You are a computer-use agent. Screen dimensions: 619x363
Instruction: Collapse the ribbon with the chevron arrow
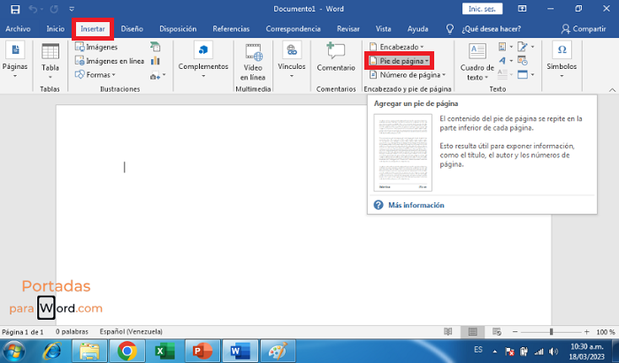[612, 90]
